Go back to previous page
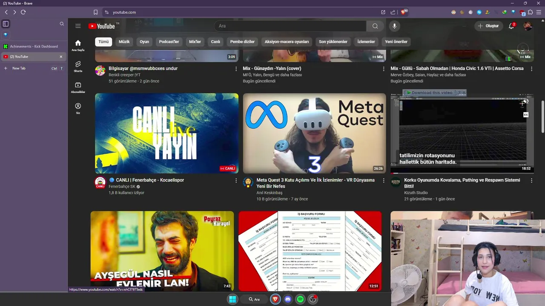This screenshot has width=545, height=306. (x=6, y=12)
